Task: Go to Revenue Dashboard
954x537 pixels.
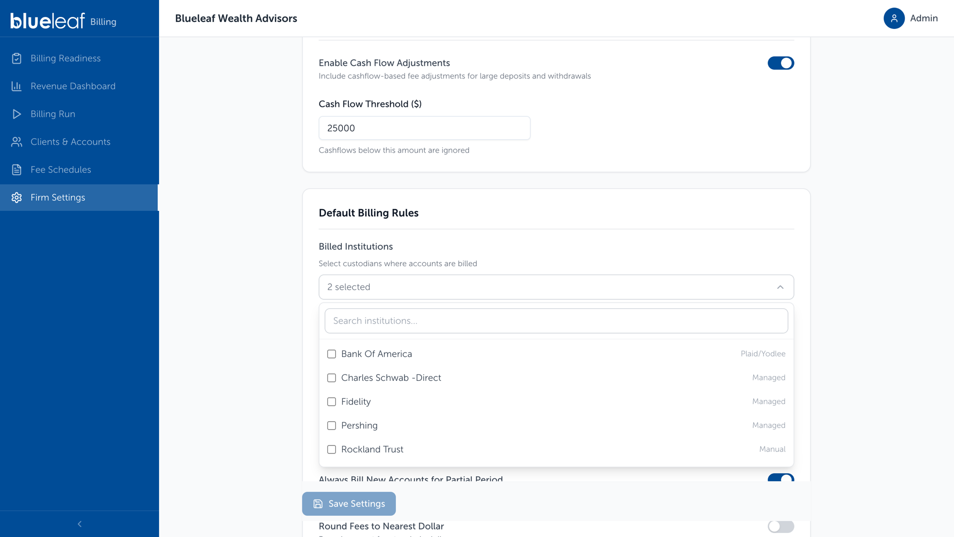Action: [79, 86]
